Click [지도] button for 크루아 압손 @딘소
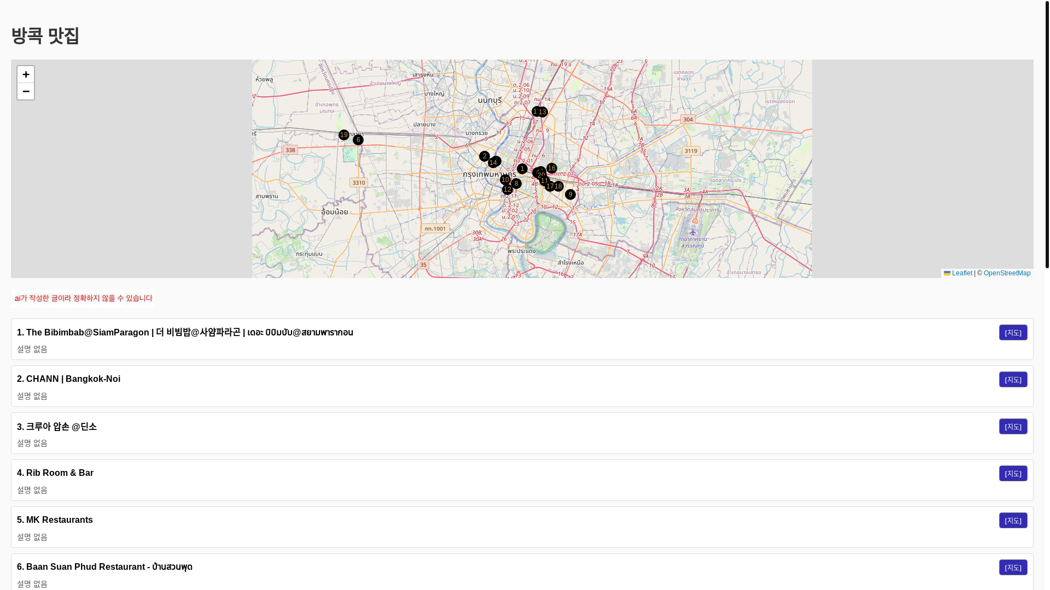1050x590 pixels. point(1013,427)
